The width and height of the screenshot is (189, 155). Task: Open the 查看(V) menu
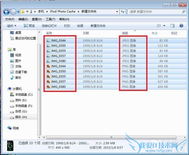pyautogui.click(x=37, y=19)
